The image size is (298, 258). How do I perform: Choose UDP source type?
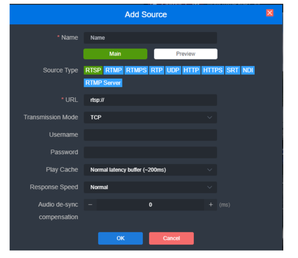[173, 70]
